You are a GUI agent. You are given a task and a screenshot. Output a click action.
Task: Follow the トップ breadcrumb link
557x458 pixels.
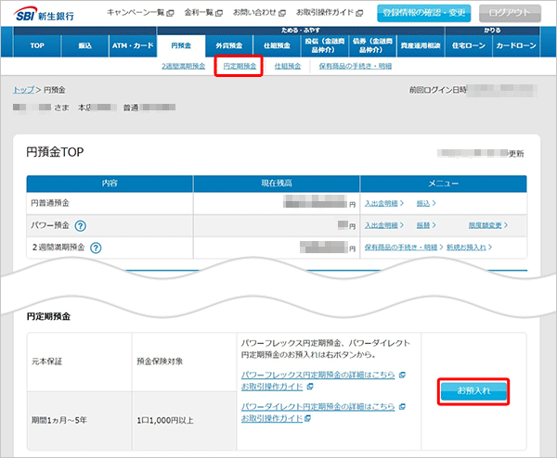23,90
